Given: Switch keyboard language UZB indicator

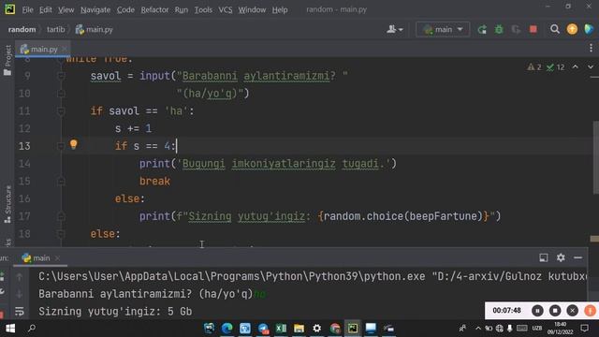Looking at the screenshot, I should click(x=536, y=329).
